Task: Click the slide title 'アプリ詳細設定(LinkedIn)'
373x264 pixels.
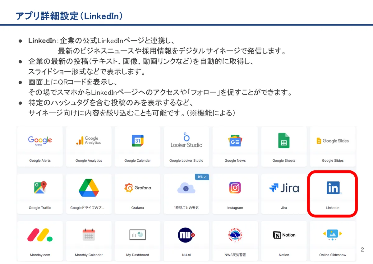Action: coord(69,16)
